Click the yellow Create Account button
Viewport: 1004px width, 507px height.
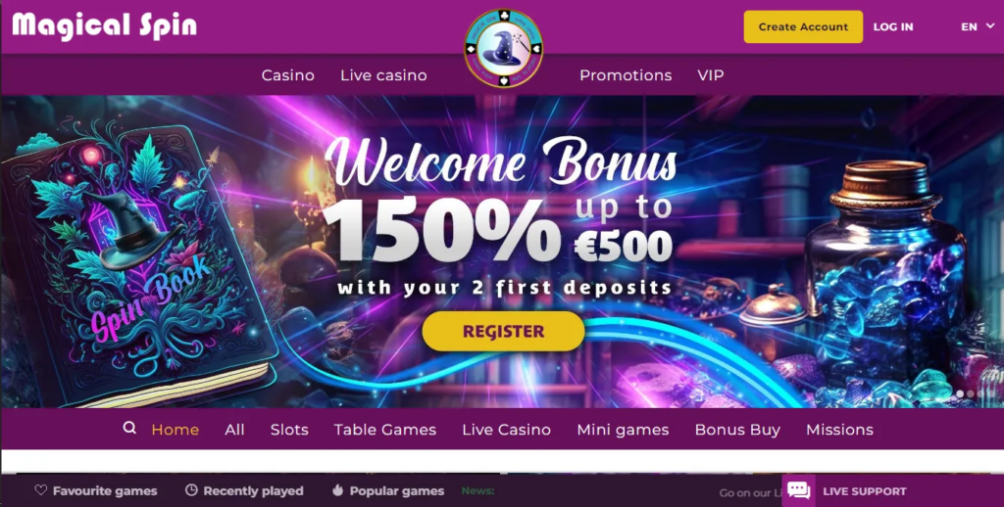[803, 26]
